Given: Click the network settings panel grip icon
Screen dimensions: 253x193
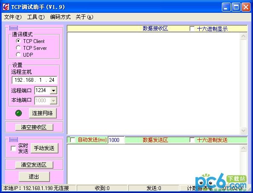Looking at the screenshot, I should (14, 28).
